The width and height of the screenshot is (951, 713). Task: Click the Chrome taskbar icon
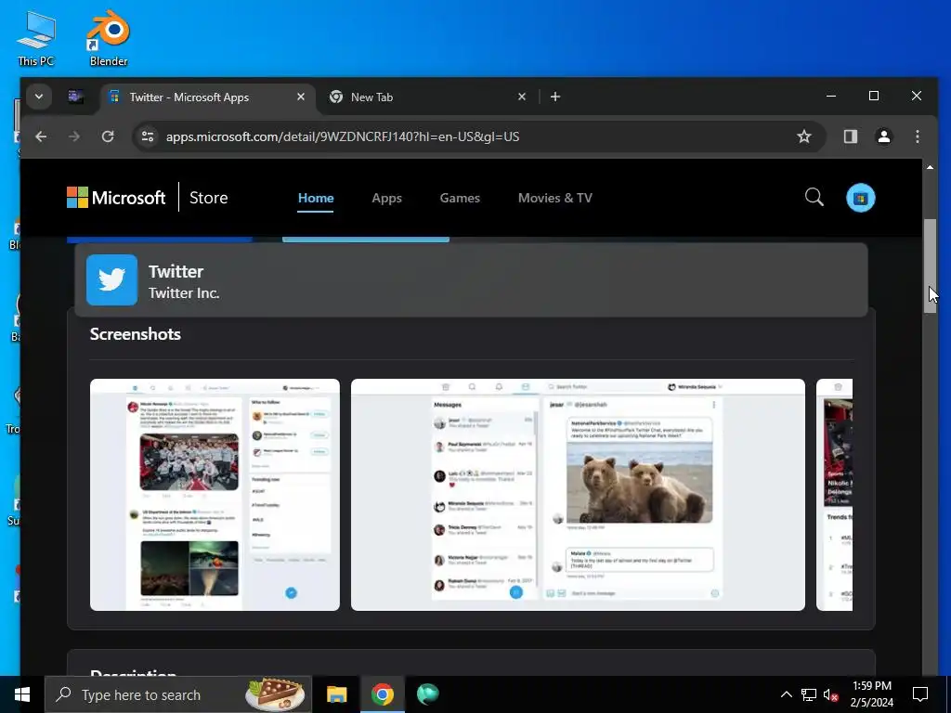[382, 694]
